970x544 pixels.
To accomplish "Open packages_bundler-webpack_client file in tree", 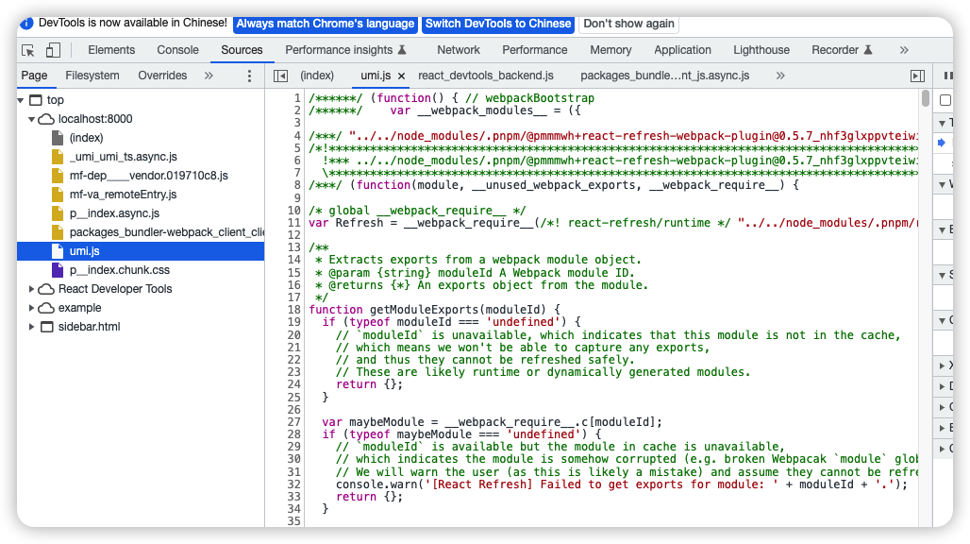I will coord(167,232).
